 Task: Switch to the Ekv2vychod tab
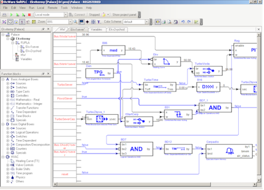[116, 29]
